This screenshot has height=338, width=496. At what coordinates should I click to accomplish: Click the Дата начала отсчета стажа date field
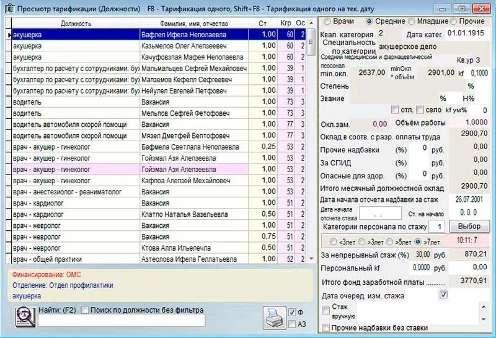coord(381,213)
